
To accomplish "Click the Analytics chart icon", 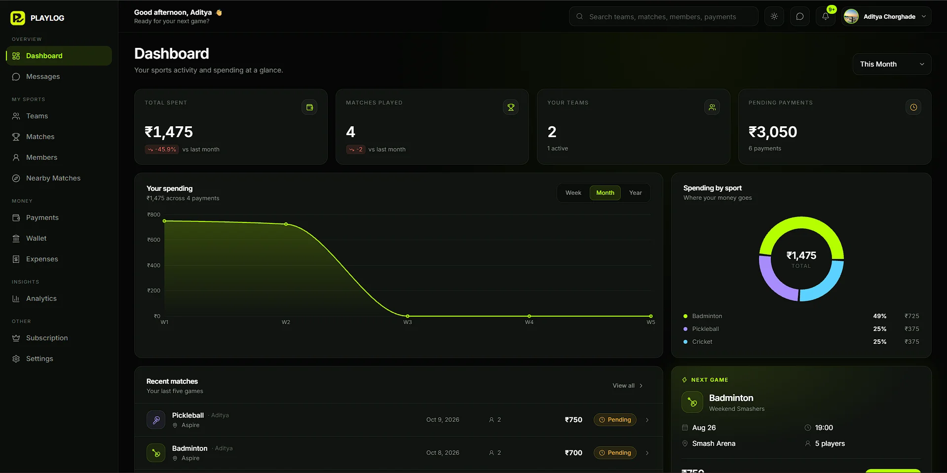I will click(16, 298).
